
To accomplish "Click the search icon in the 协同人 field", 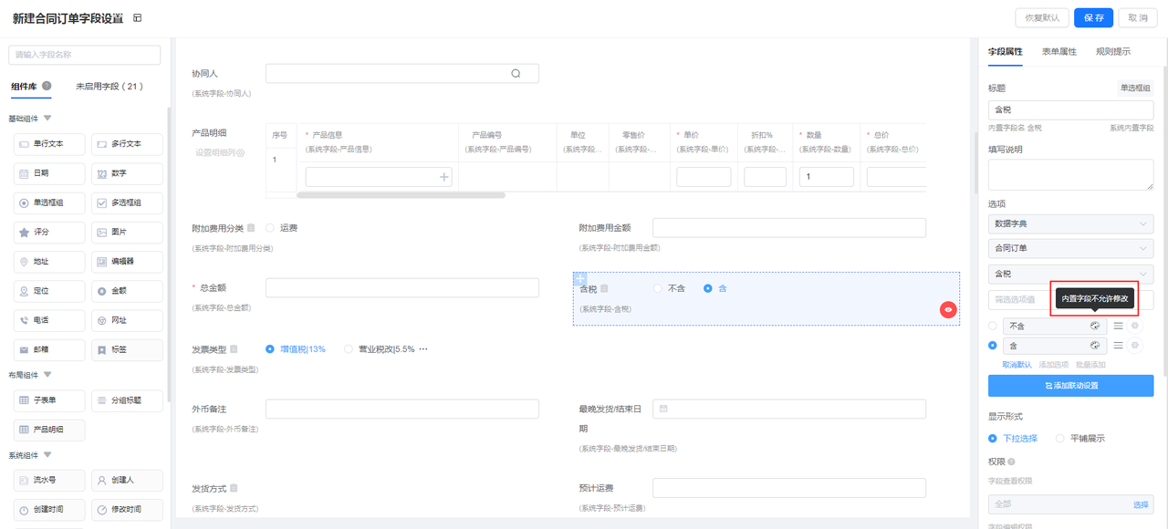I will click(516, 74).
